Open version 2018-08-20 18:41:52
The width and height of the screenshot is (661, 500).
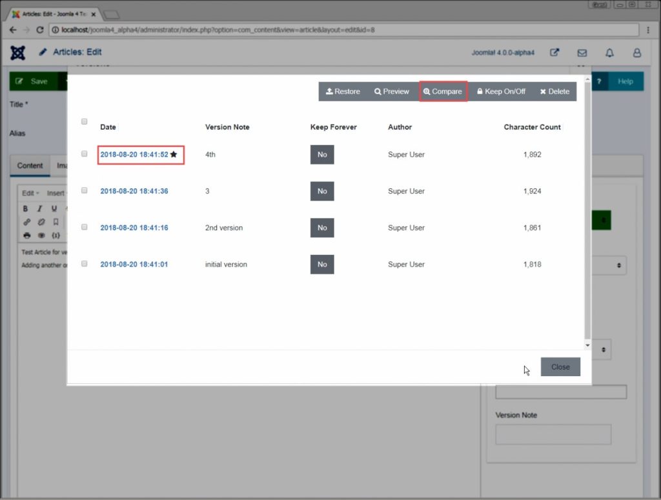pos(134,155)
